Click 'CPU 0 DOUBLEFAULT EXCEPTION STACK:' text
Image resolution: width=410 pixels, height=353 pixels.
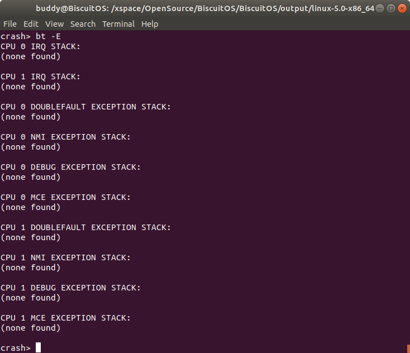pyautogui.click(x=86, y=107)
